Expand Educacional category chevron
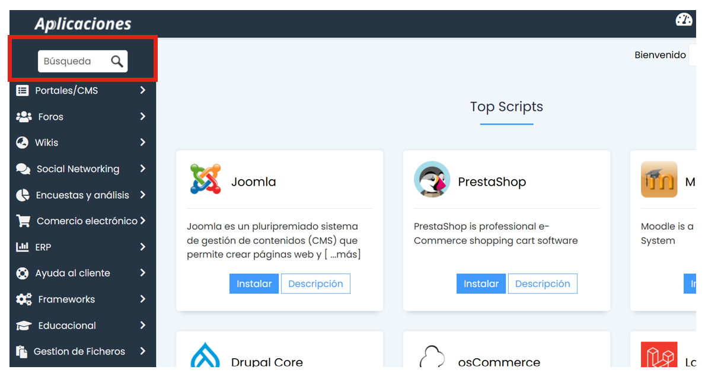 (142, 325)
